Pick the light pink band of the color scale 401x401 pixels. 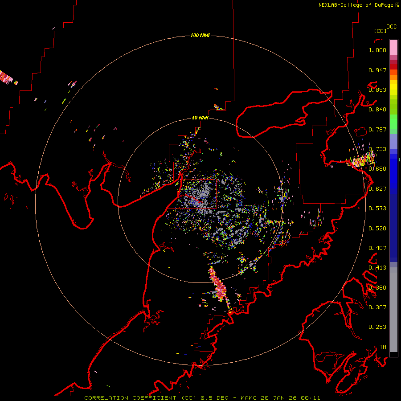click(393, 47)
